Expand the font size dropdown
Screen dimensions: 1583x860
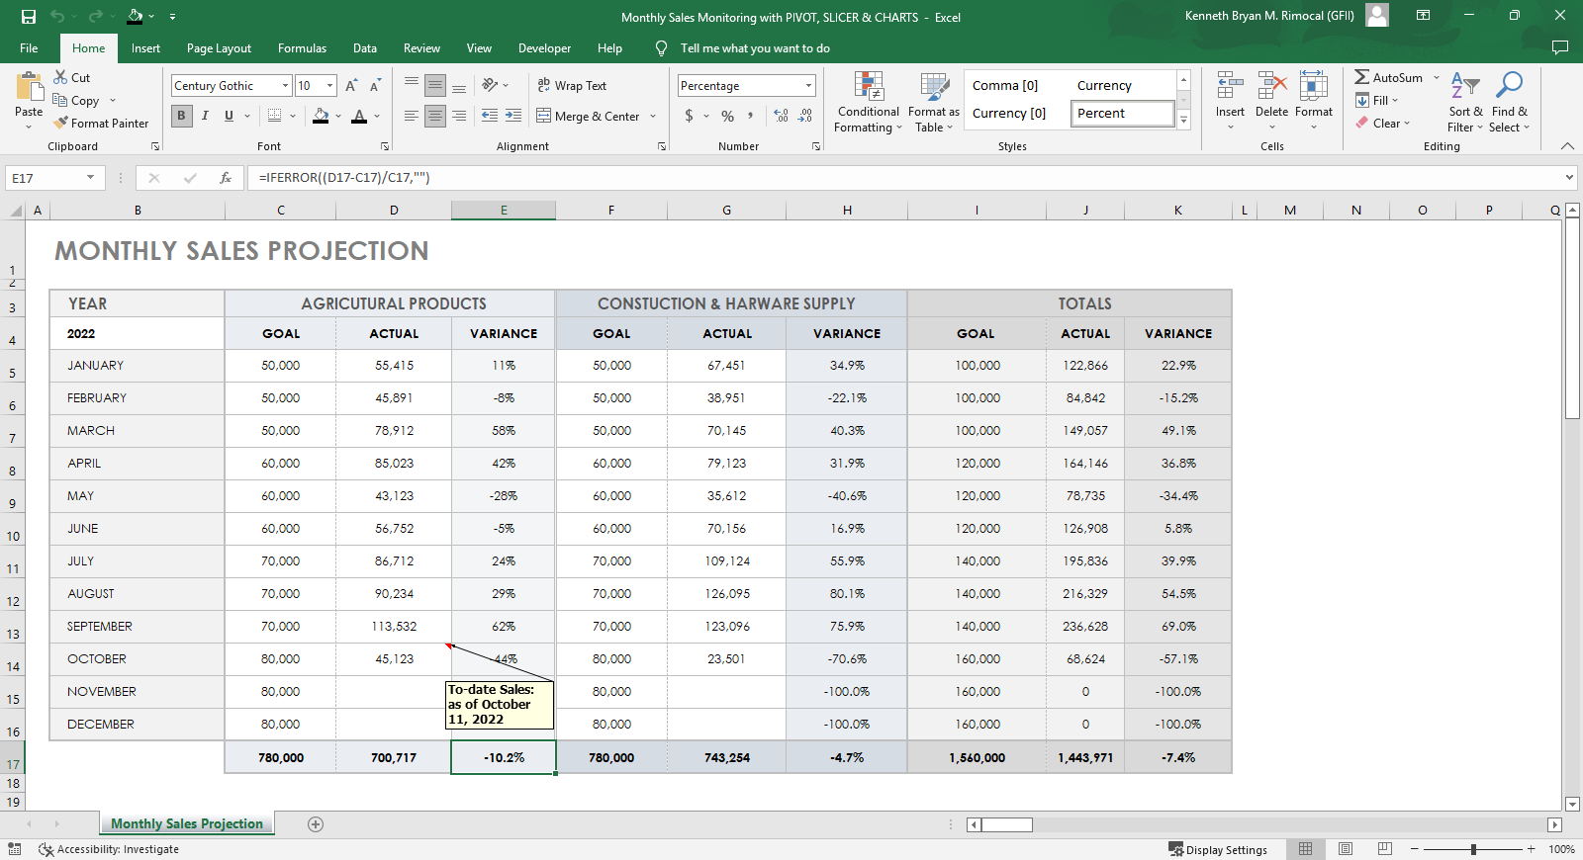[x=329, y=86]
